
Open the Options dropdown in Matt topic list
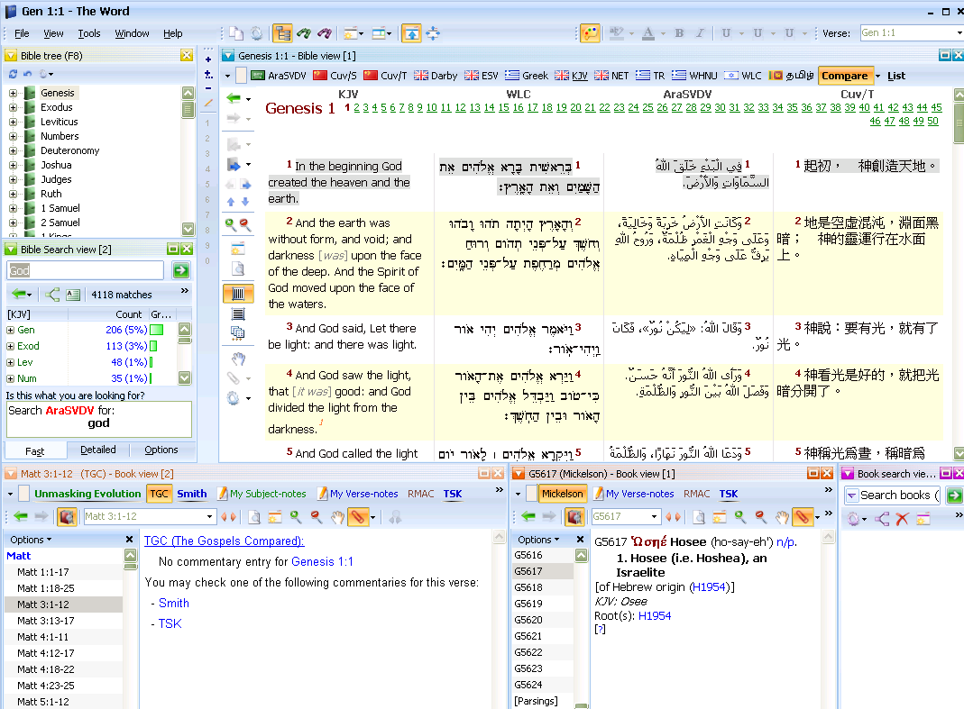[31, 540]
